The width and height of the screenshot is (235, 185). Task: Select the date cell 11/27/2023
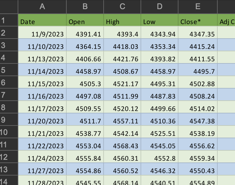pos(42,169)
